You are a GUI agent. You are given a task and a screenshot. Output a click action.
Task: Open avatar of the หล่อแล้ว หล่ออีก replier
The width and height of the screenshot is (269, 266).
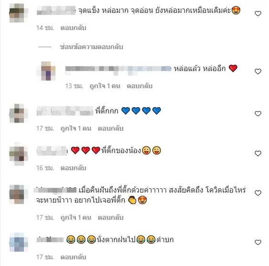(x=47, y=71)
